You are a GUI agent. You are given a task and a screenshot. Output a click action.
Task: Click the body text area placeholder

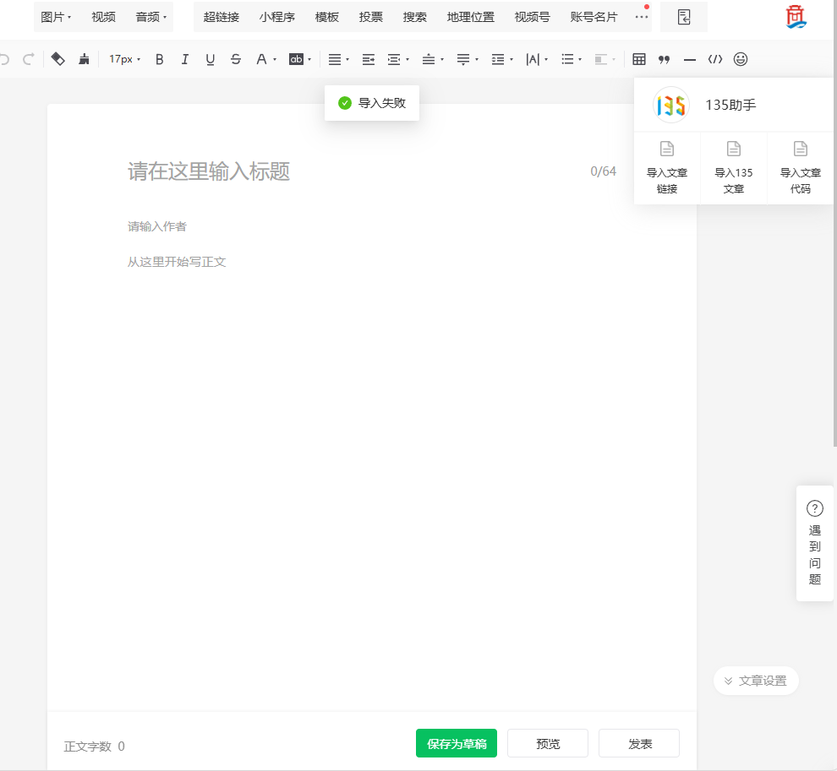point(177,262)
